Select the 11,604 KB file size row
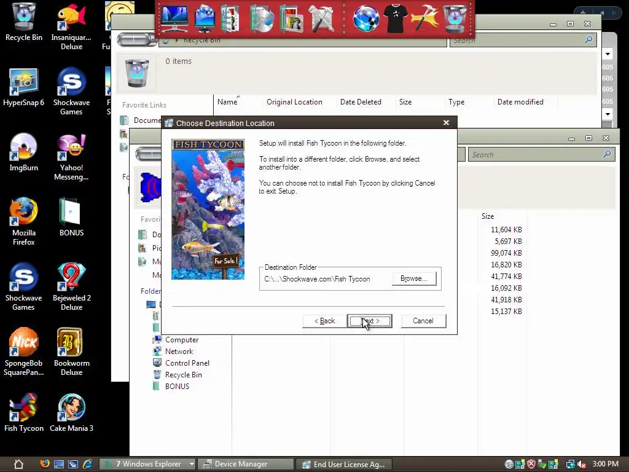Screen dimensions: 629x472 coord(506,230)
